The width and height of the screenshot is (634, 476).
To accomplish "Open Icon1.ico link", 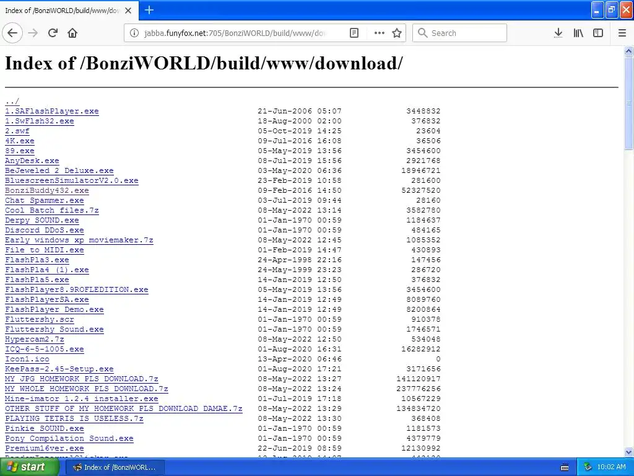I will pos(27,359).
